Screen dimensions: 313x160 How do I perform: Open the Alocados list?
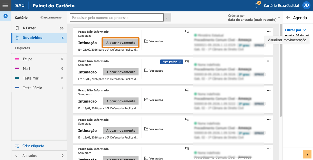39,156
